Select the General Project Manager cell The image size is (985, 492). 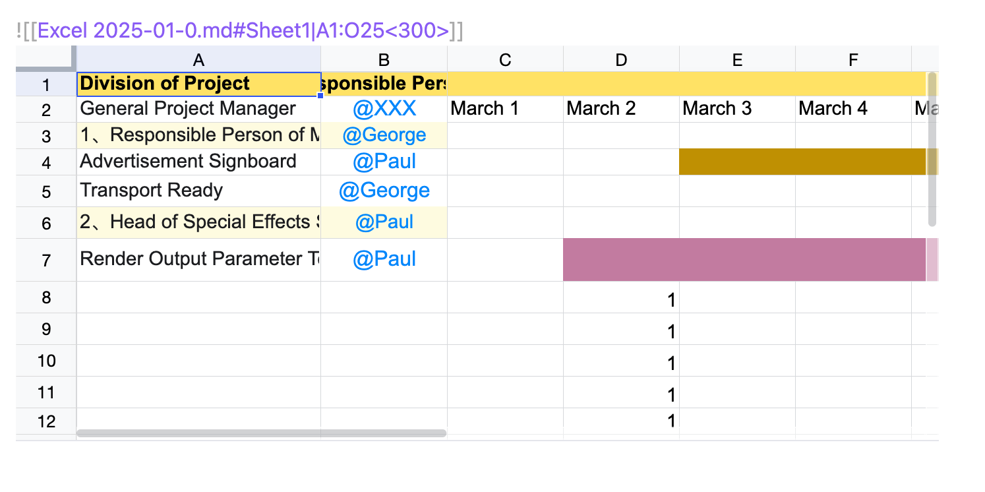[x=198, y=109]
